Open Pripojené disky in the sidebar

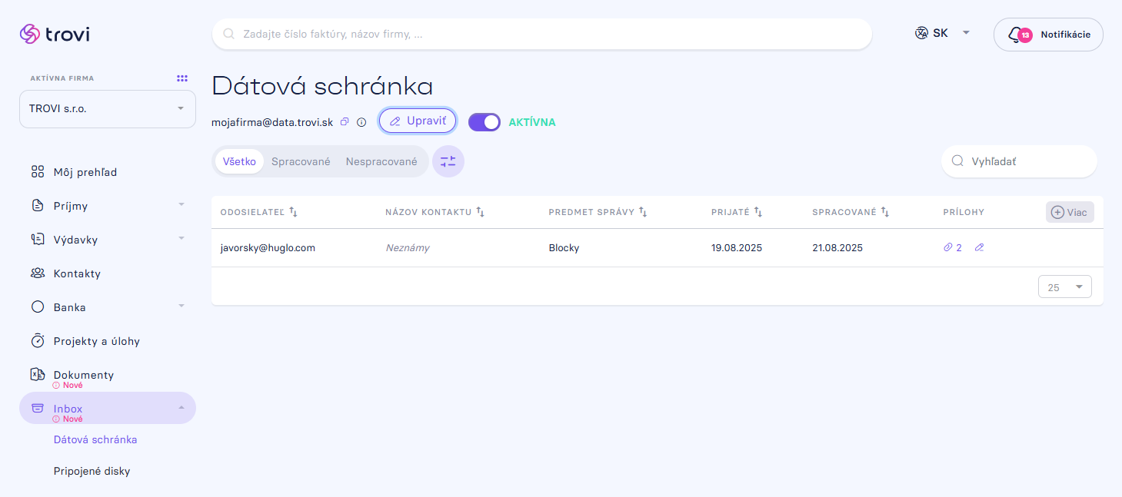[x=92, y=471]
